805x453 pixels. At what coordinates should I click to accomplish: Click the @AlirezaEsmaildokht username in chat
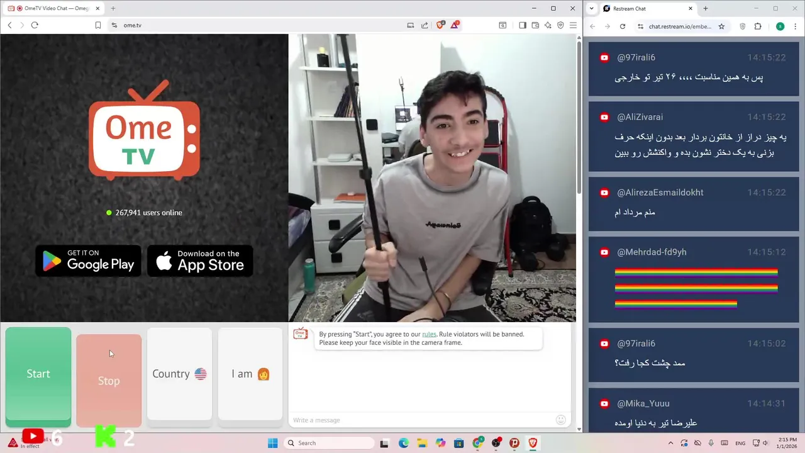[660, 193]
